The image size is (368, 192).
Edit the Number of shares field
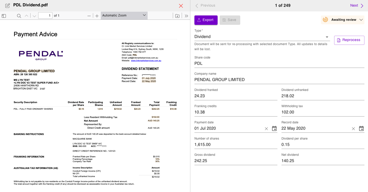(x=236, y=145)
